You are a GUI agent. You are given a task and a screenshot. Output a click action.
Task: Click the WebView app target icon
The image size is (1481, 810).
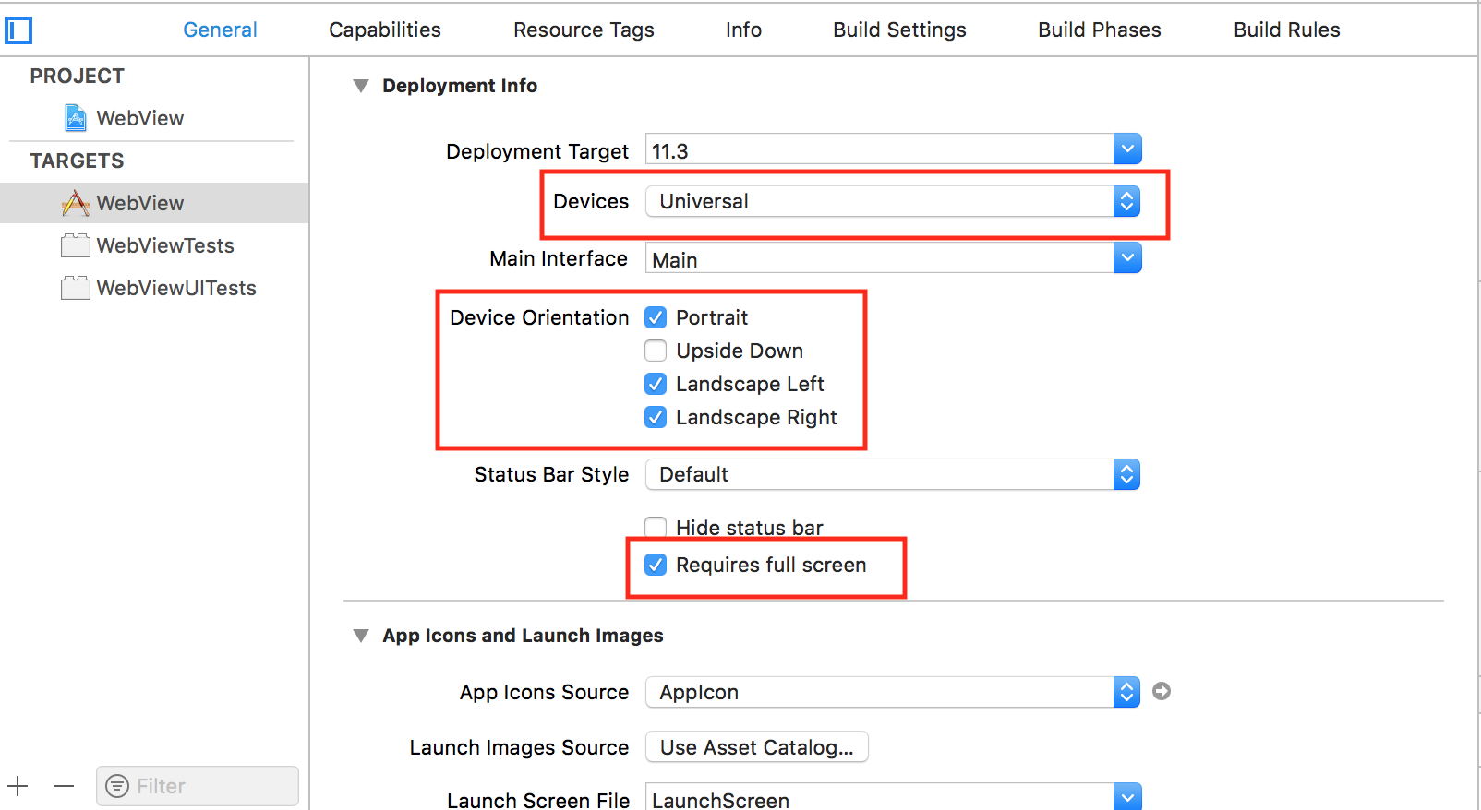click(75, 202)
